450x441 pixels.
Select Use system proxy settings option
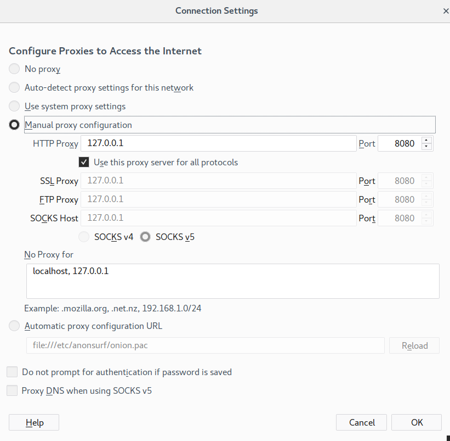[14, 107]
